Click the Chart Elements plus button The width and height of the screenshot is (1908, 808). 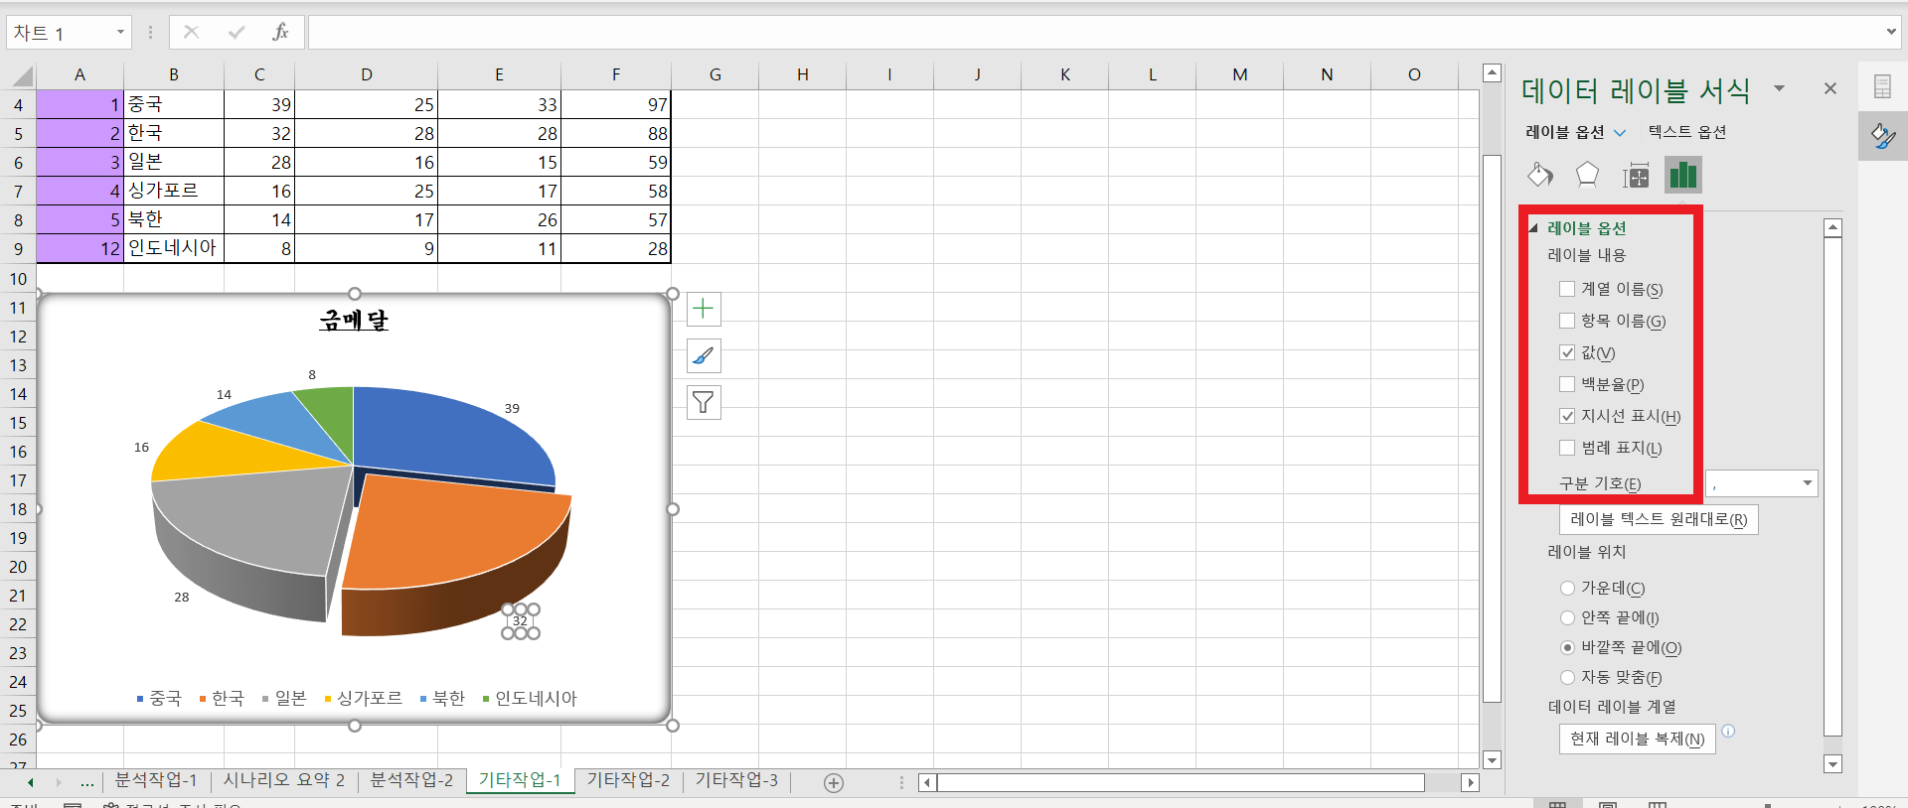(704, 309)
